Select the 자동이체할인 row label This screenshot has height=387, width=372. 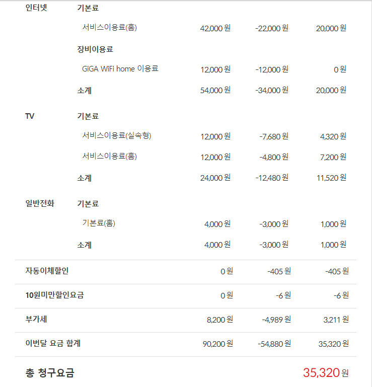tap(47, 271)
